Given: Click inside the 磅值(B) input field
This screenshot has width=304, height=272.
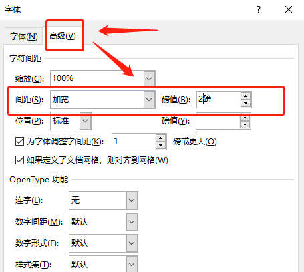Looking at the screenshot, I should point(218,100).
